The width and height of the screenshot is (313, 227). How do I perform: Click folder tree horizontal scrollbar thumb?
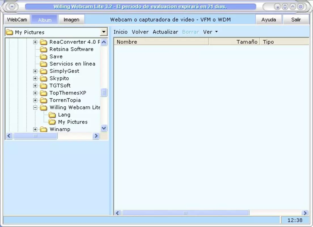[35, 136]
